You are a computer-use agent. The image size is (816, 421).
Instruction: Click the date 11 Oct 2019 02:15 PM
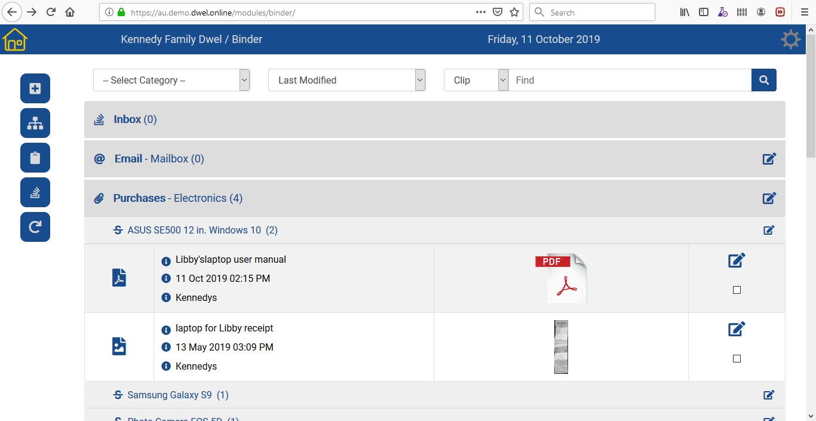click(x=223, y=279)
